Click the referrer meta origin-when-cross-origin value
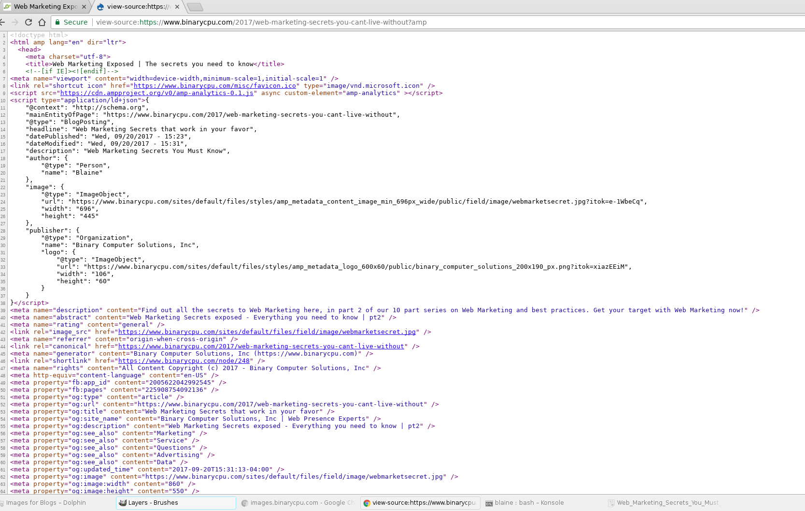Screen dimensions: 805x511 [176, 339]
